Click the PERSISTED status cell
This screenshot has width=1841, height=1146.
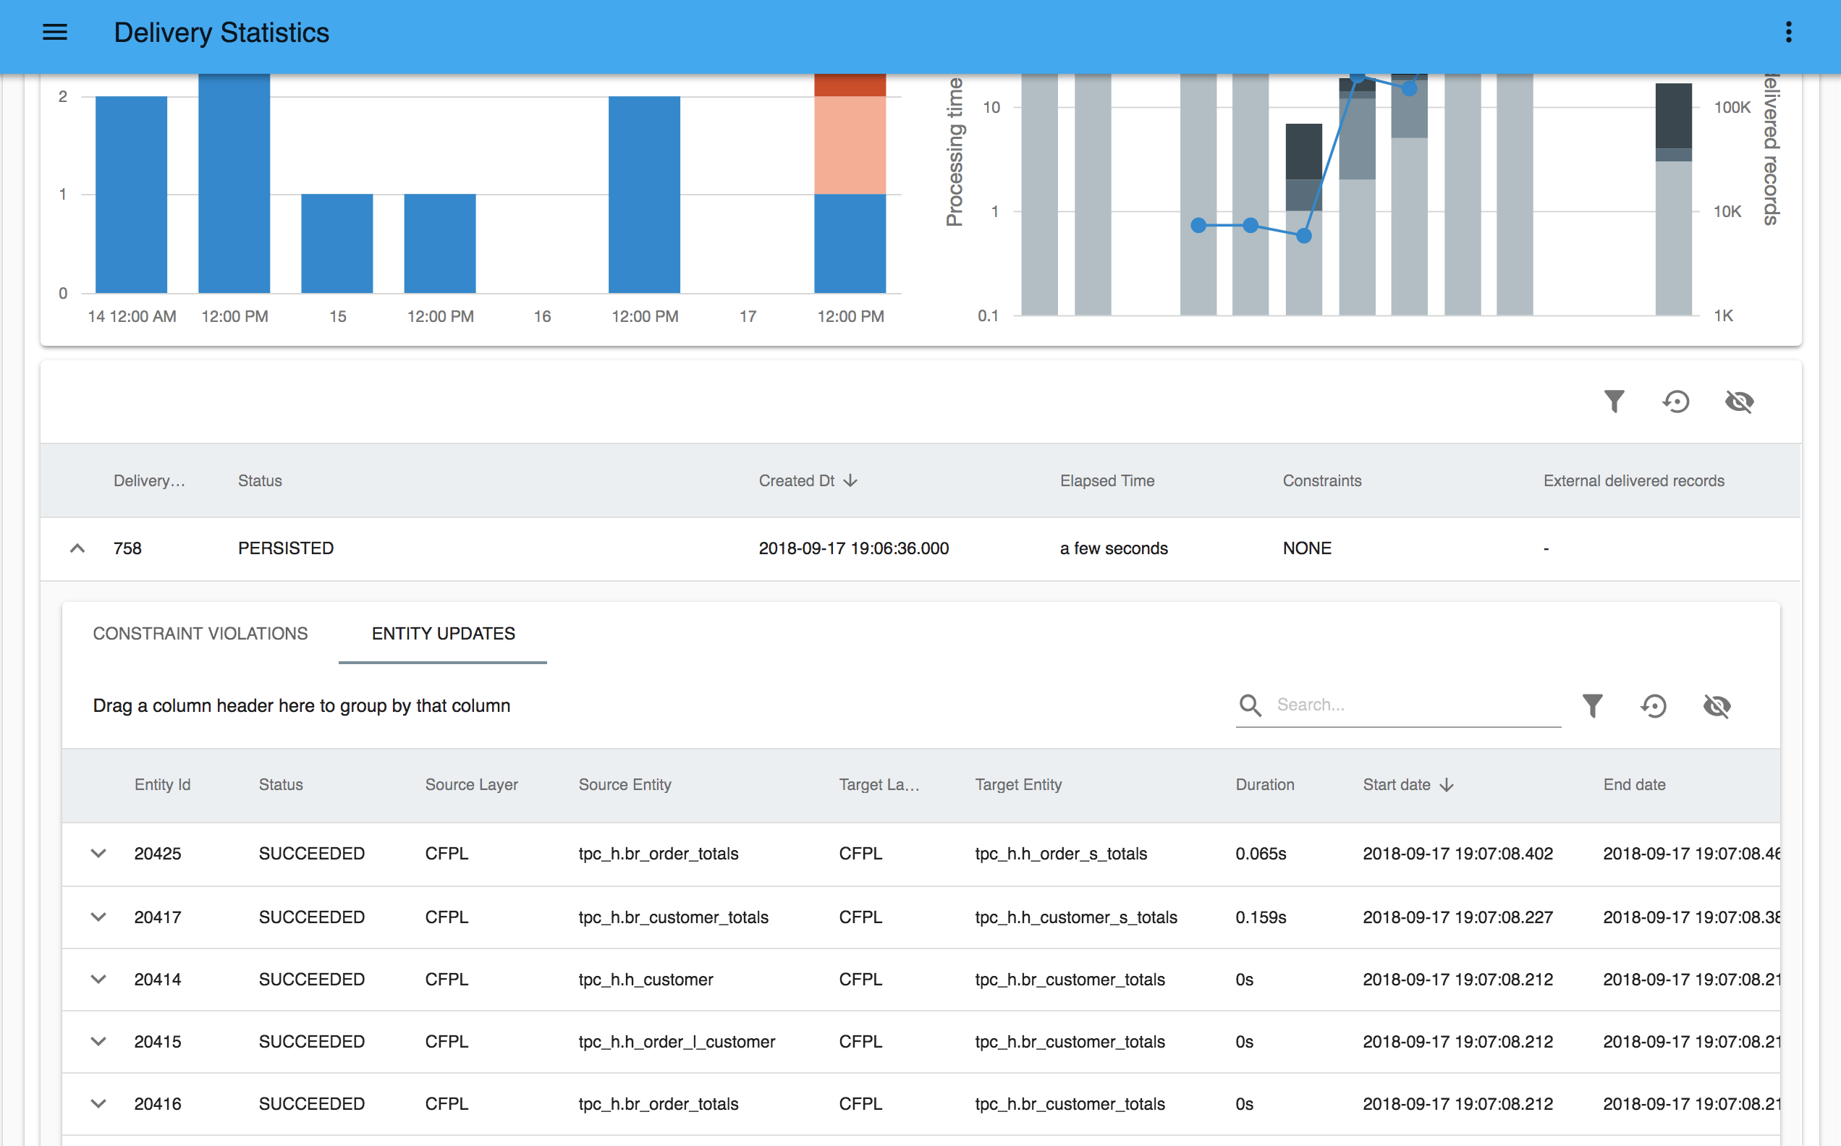286,548
